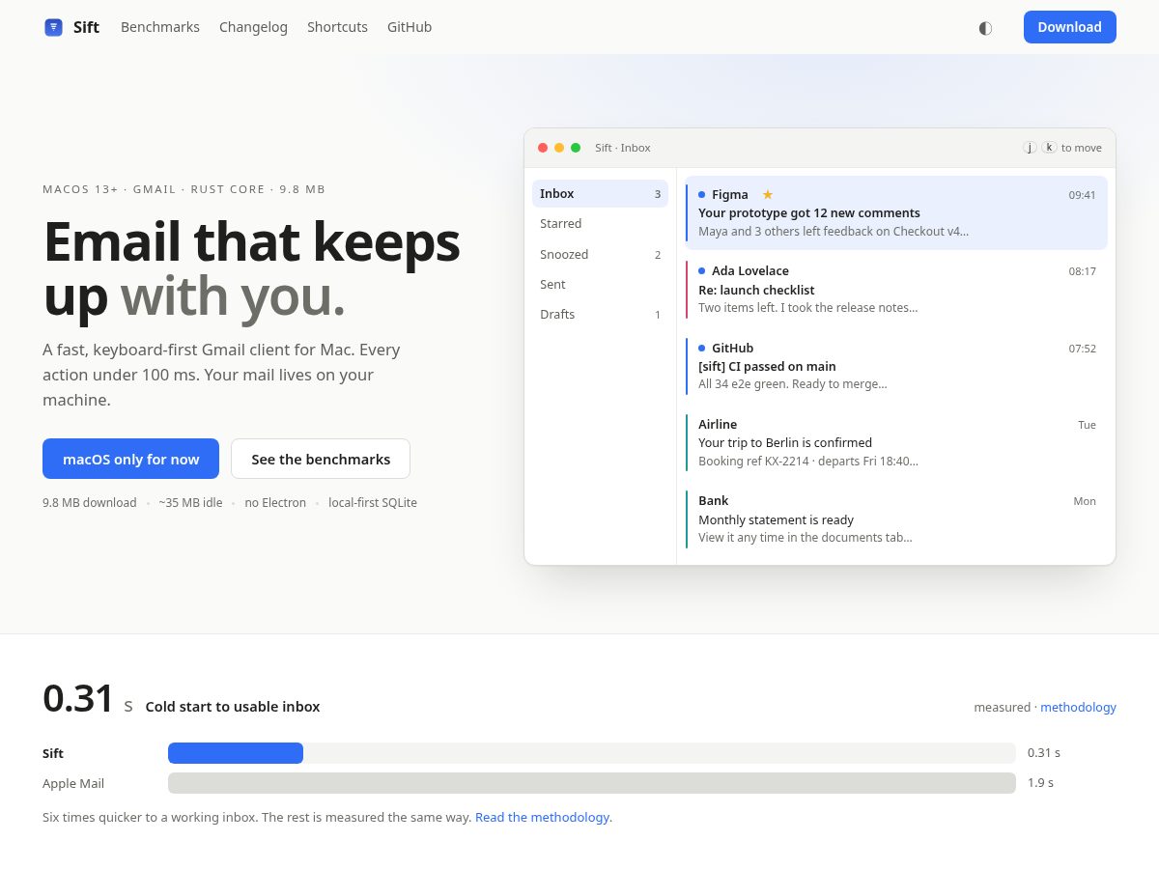The image size is (1159, 869).
Task: Open the Figma prototype comments email
Action: pos(896,212)
